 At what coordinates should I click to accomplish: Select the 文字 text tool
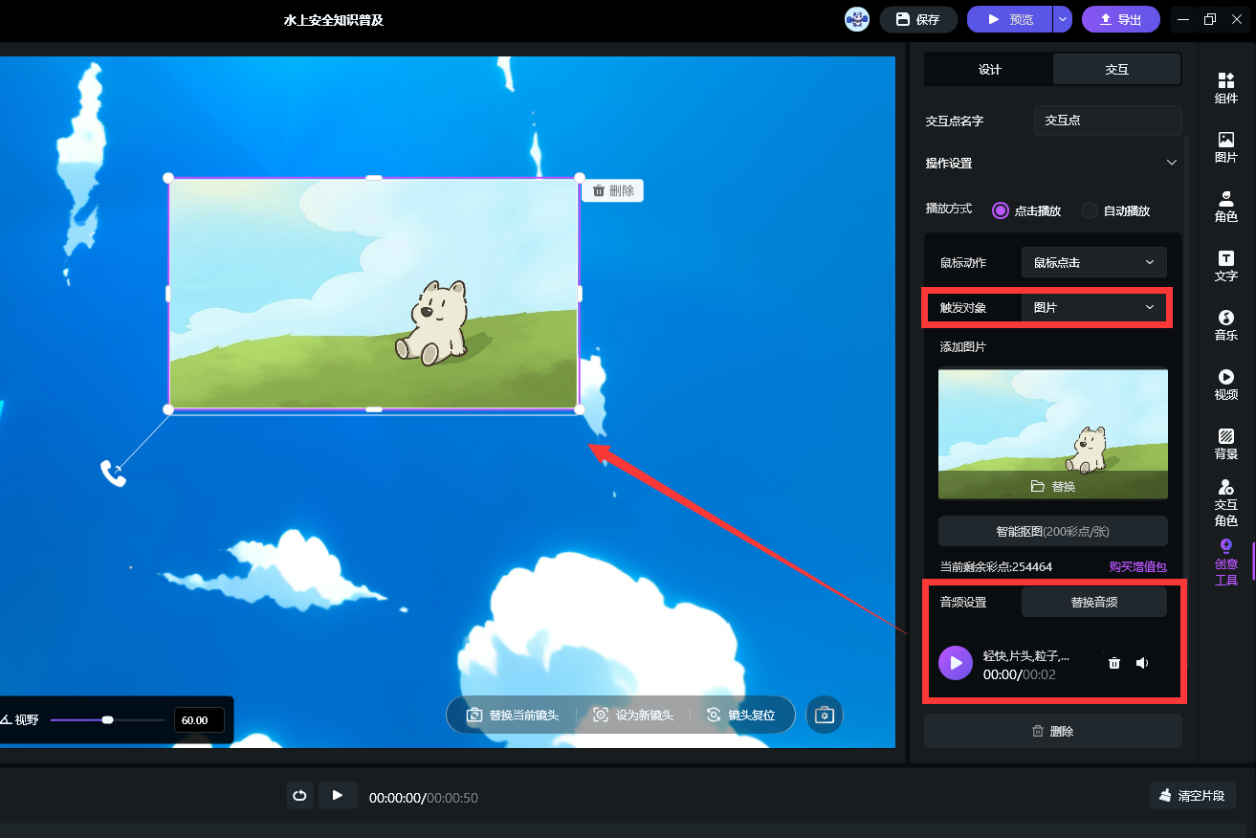pos(1225,265)
